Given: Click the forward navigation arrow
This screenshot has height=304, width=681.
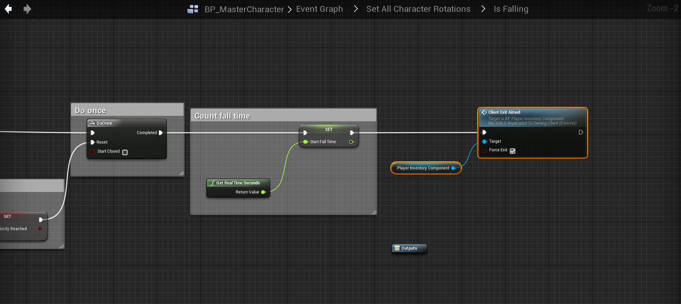Looking at the screenshot, I should (x=27, y=9).
